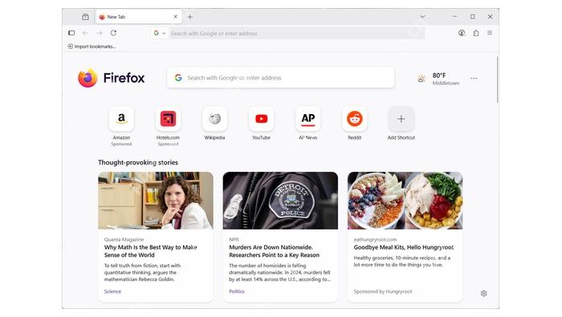The height and width of the screenshot is (317, 562).
Task: Focus the new tab page search box
Action: point(281,78)
